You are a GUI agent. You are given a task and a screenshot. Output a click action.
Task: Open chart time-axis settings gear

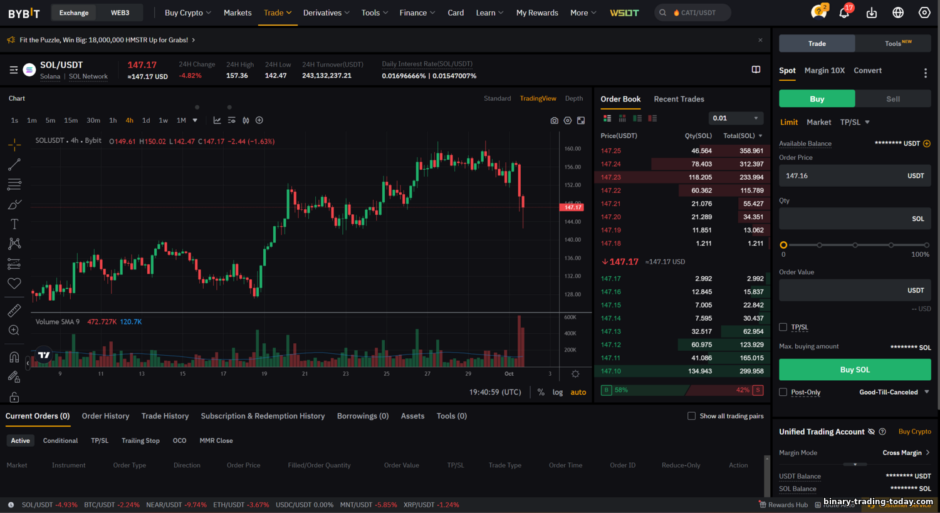point(575,374)
